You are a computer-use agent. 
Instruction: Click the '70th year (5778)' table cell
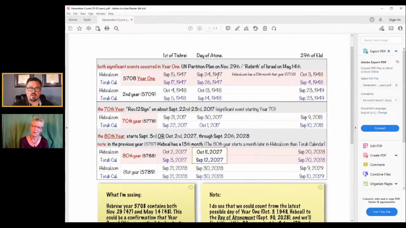coord(139,121)
